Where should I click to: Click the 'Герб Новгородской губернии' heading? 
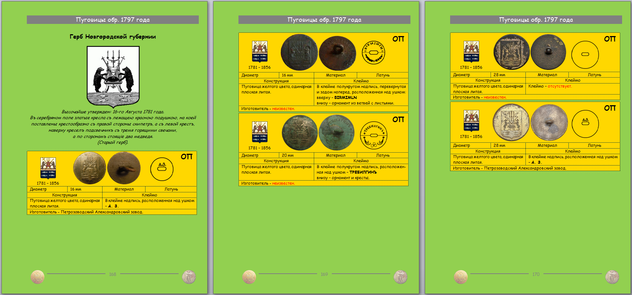tap(113, 37)
